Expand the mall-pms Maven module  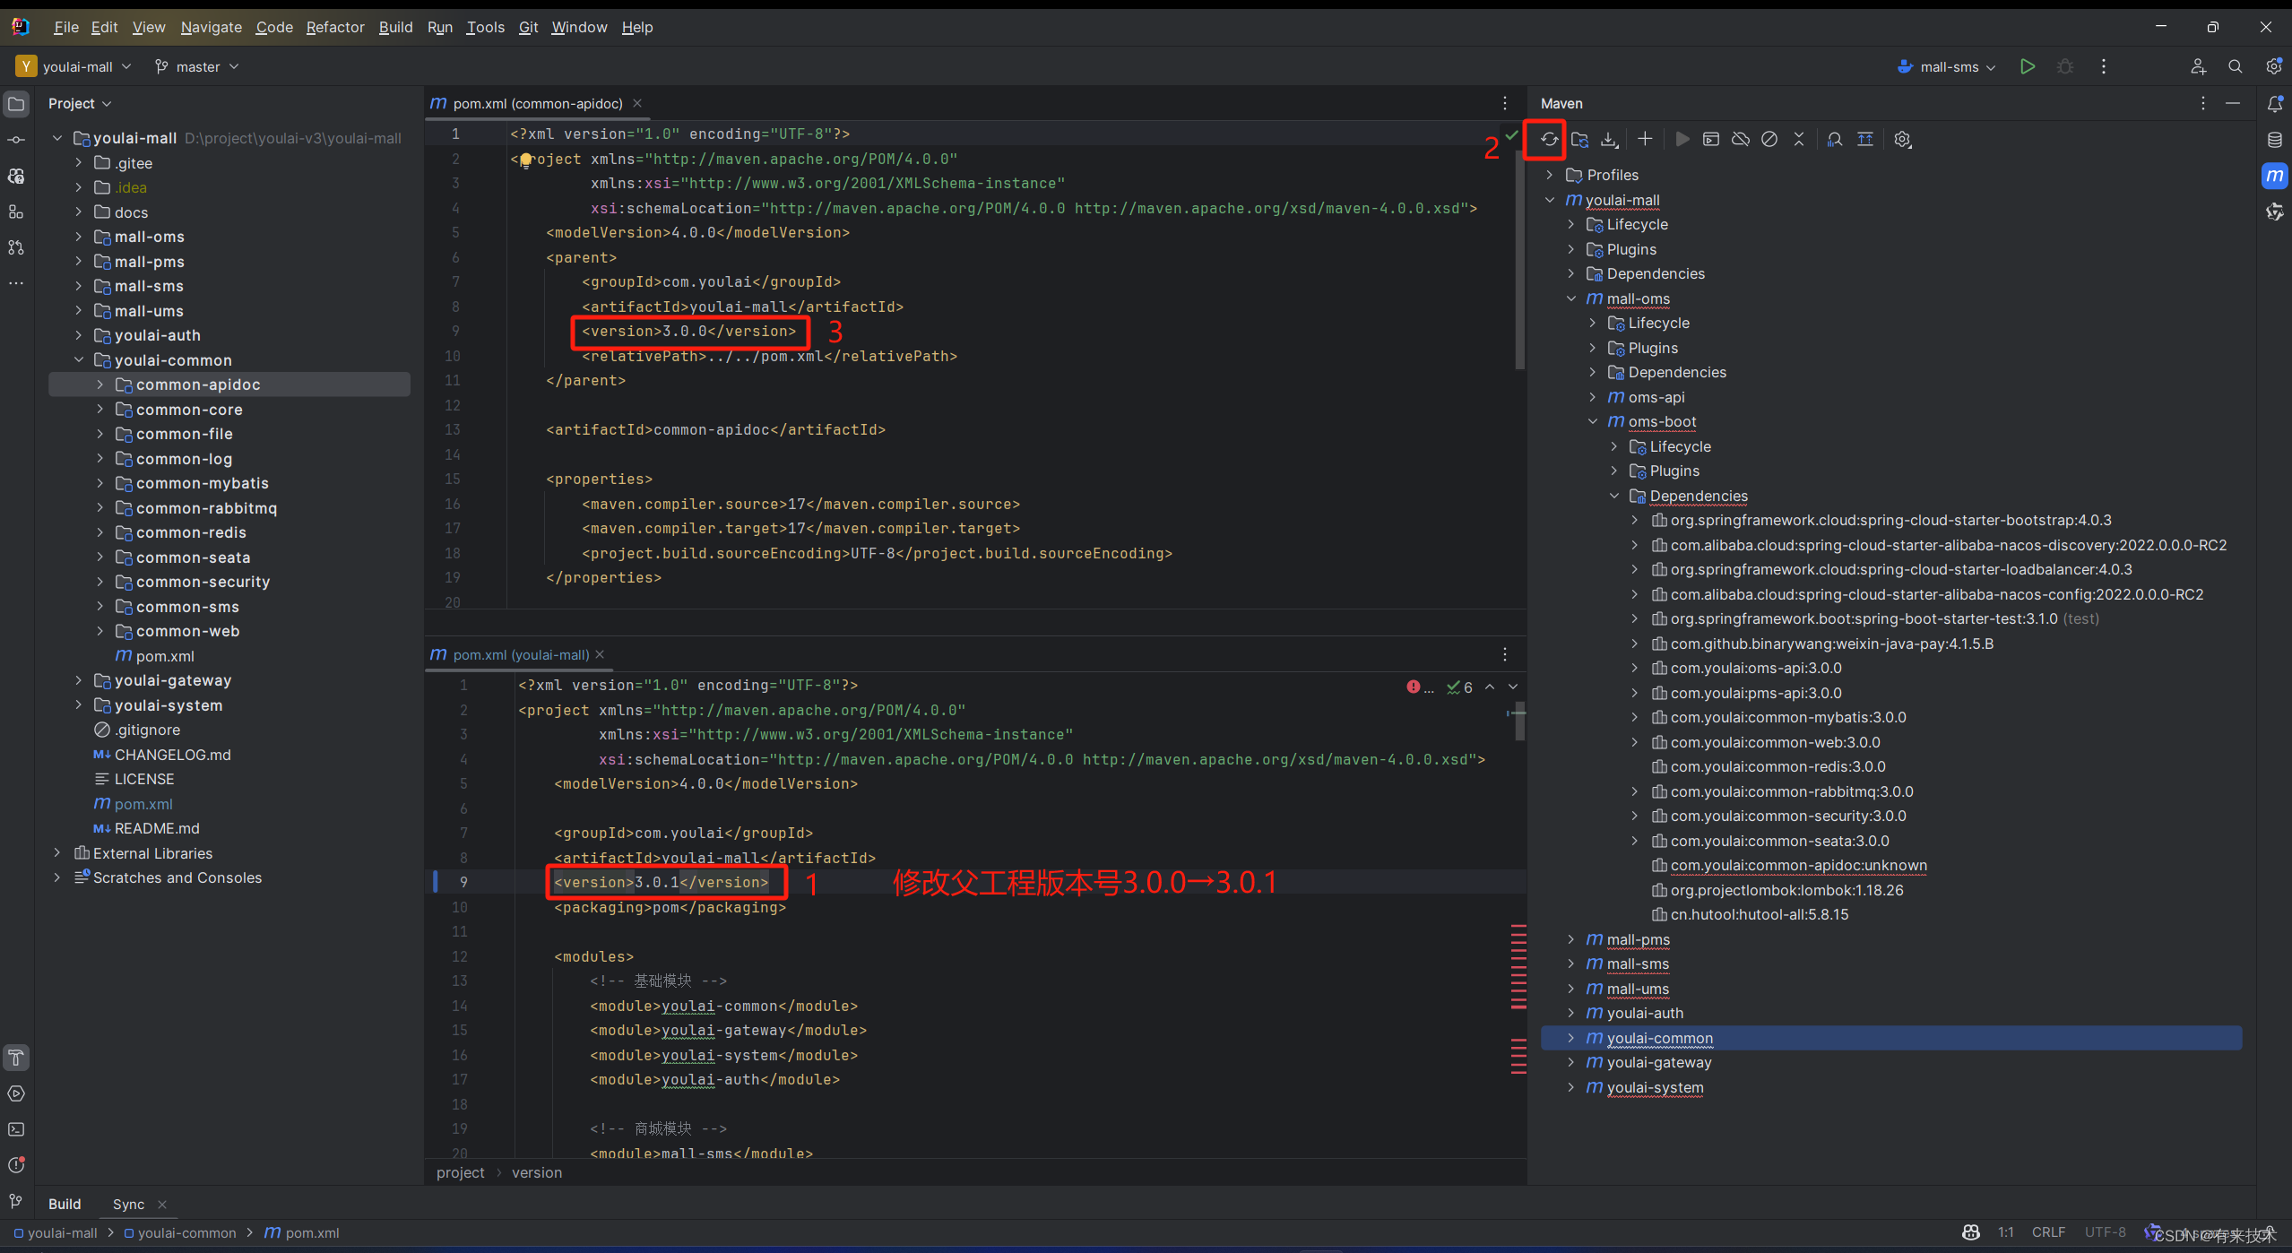point(1570,939)
